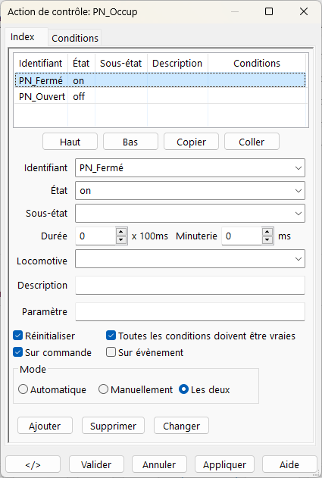Viewport: 322px width, 478px height.
Task: Uncheck the Sur commande checkbox
Action: [x=17, y=352]
